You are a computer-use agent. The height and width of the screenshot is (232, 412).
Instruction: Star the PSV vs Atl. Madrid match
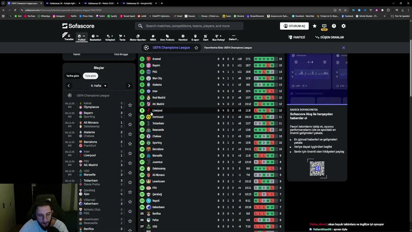pyautogui.click(x=130, y=163)
